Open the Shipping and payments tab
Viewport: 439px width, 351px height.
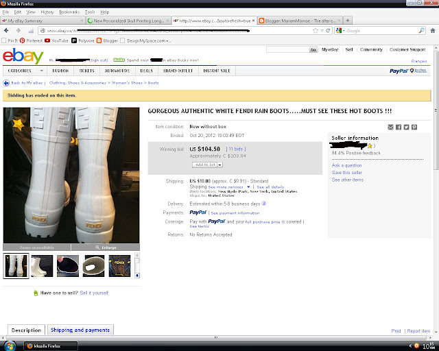(80, 330)
